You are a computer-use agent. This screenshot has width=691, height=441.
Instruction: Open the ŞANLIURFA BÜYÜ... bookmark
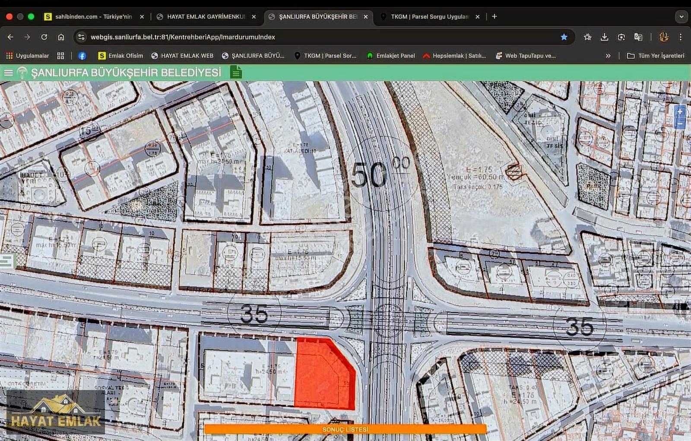point(253,56)
